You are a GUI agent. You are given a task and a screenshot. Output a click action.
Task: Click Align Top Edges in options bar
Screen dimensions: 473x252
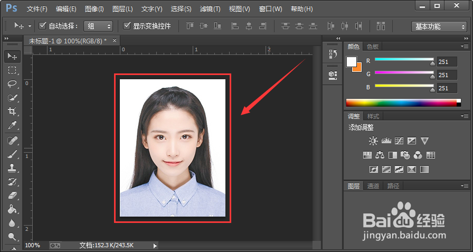click(190, 26)
